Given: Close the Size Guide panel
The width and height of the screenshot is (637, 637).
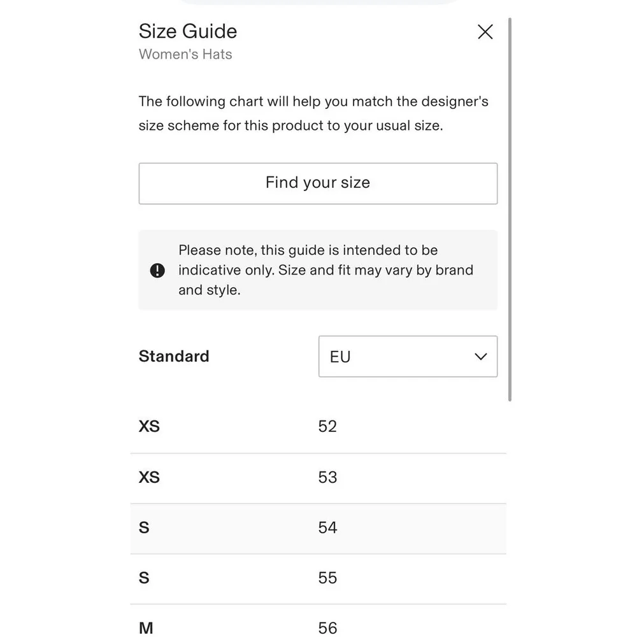Looking at the screenshot, I should coord(485,32).
